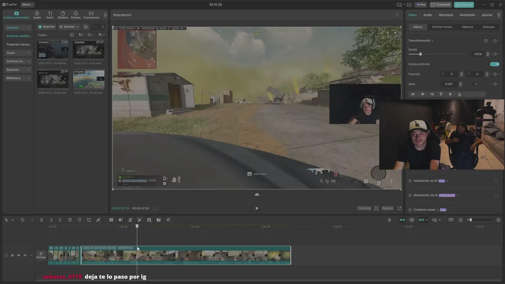Adjust the timeline zoom slider

click(x=470, y=220)
